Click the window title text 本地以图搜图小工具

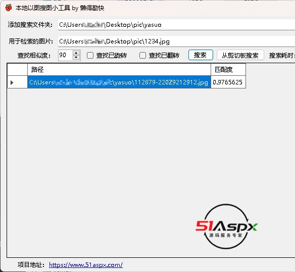pyautogui.click(x=43, y=8)
